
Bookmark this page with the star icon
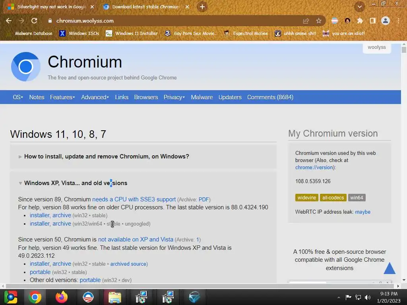pos(319,21)
